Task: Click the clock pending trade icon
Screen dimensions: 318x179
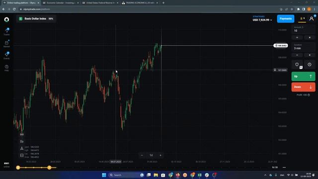Action: pyautogui.click(x=310, y=65)
